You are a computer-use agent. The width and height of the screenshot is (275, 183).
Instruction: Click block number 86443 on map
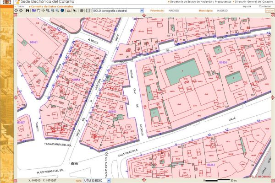coord(211,165)
